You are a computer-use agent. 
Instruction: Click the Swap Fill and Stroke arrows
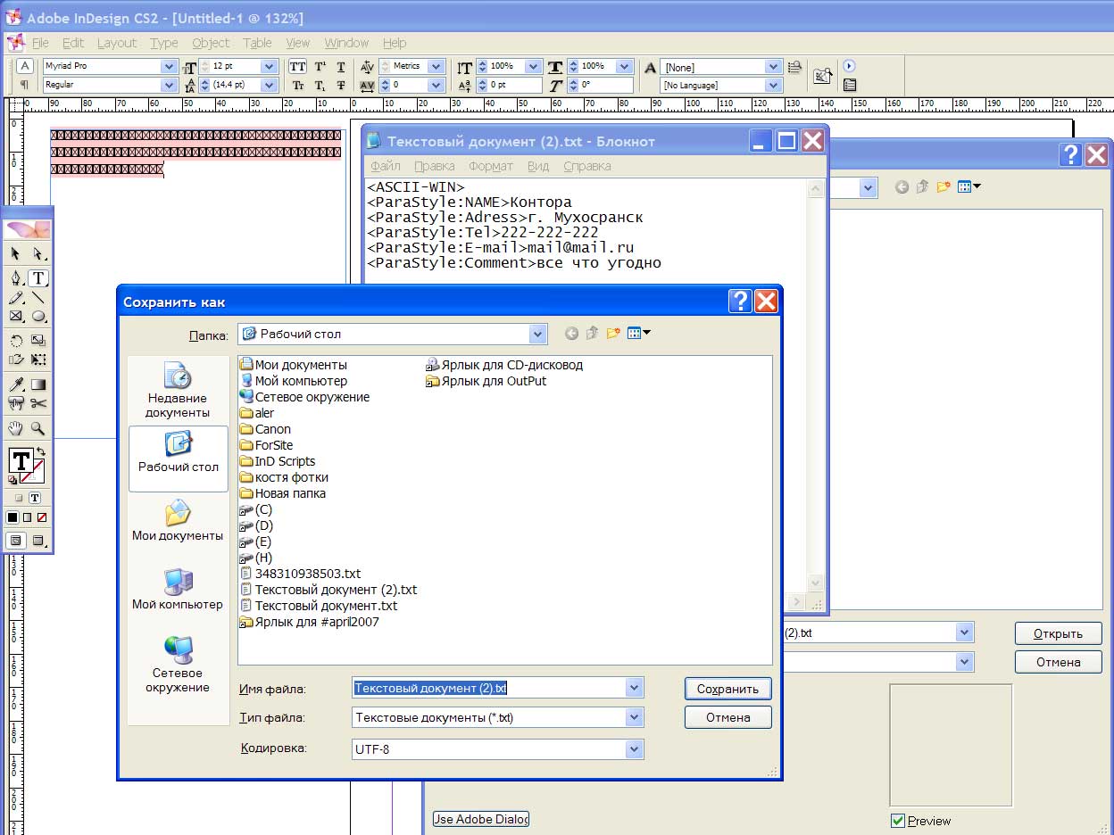click(x=40, y=452)
